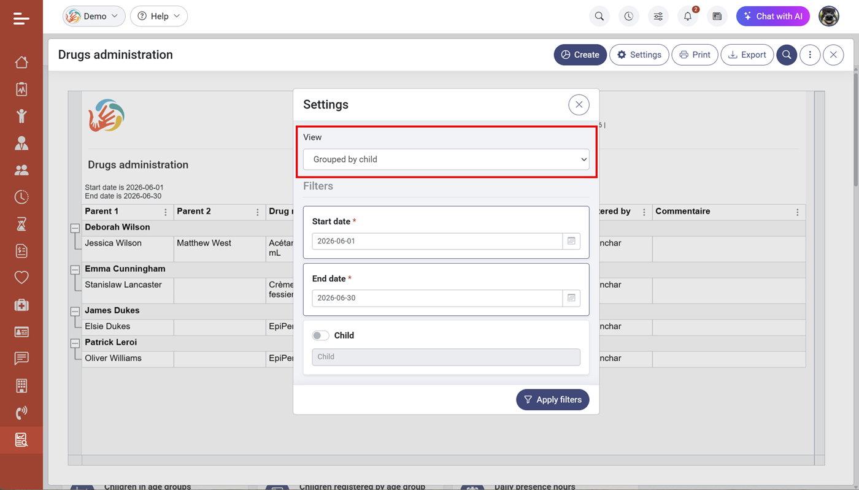The height and width of the screenshot is (490, 859).
Task: Open the news page icon in top bar
Action: [x=717, y=17]
